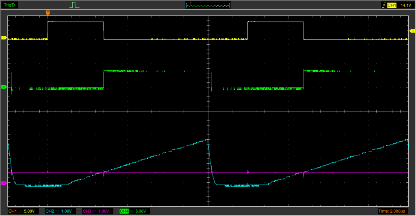Click the CH2 coupling symbol in bottom bar
Image resolution: width=416 pixels, height=216 pixels.
click(57, 212)
